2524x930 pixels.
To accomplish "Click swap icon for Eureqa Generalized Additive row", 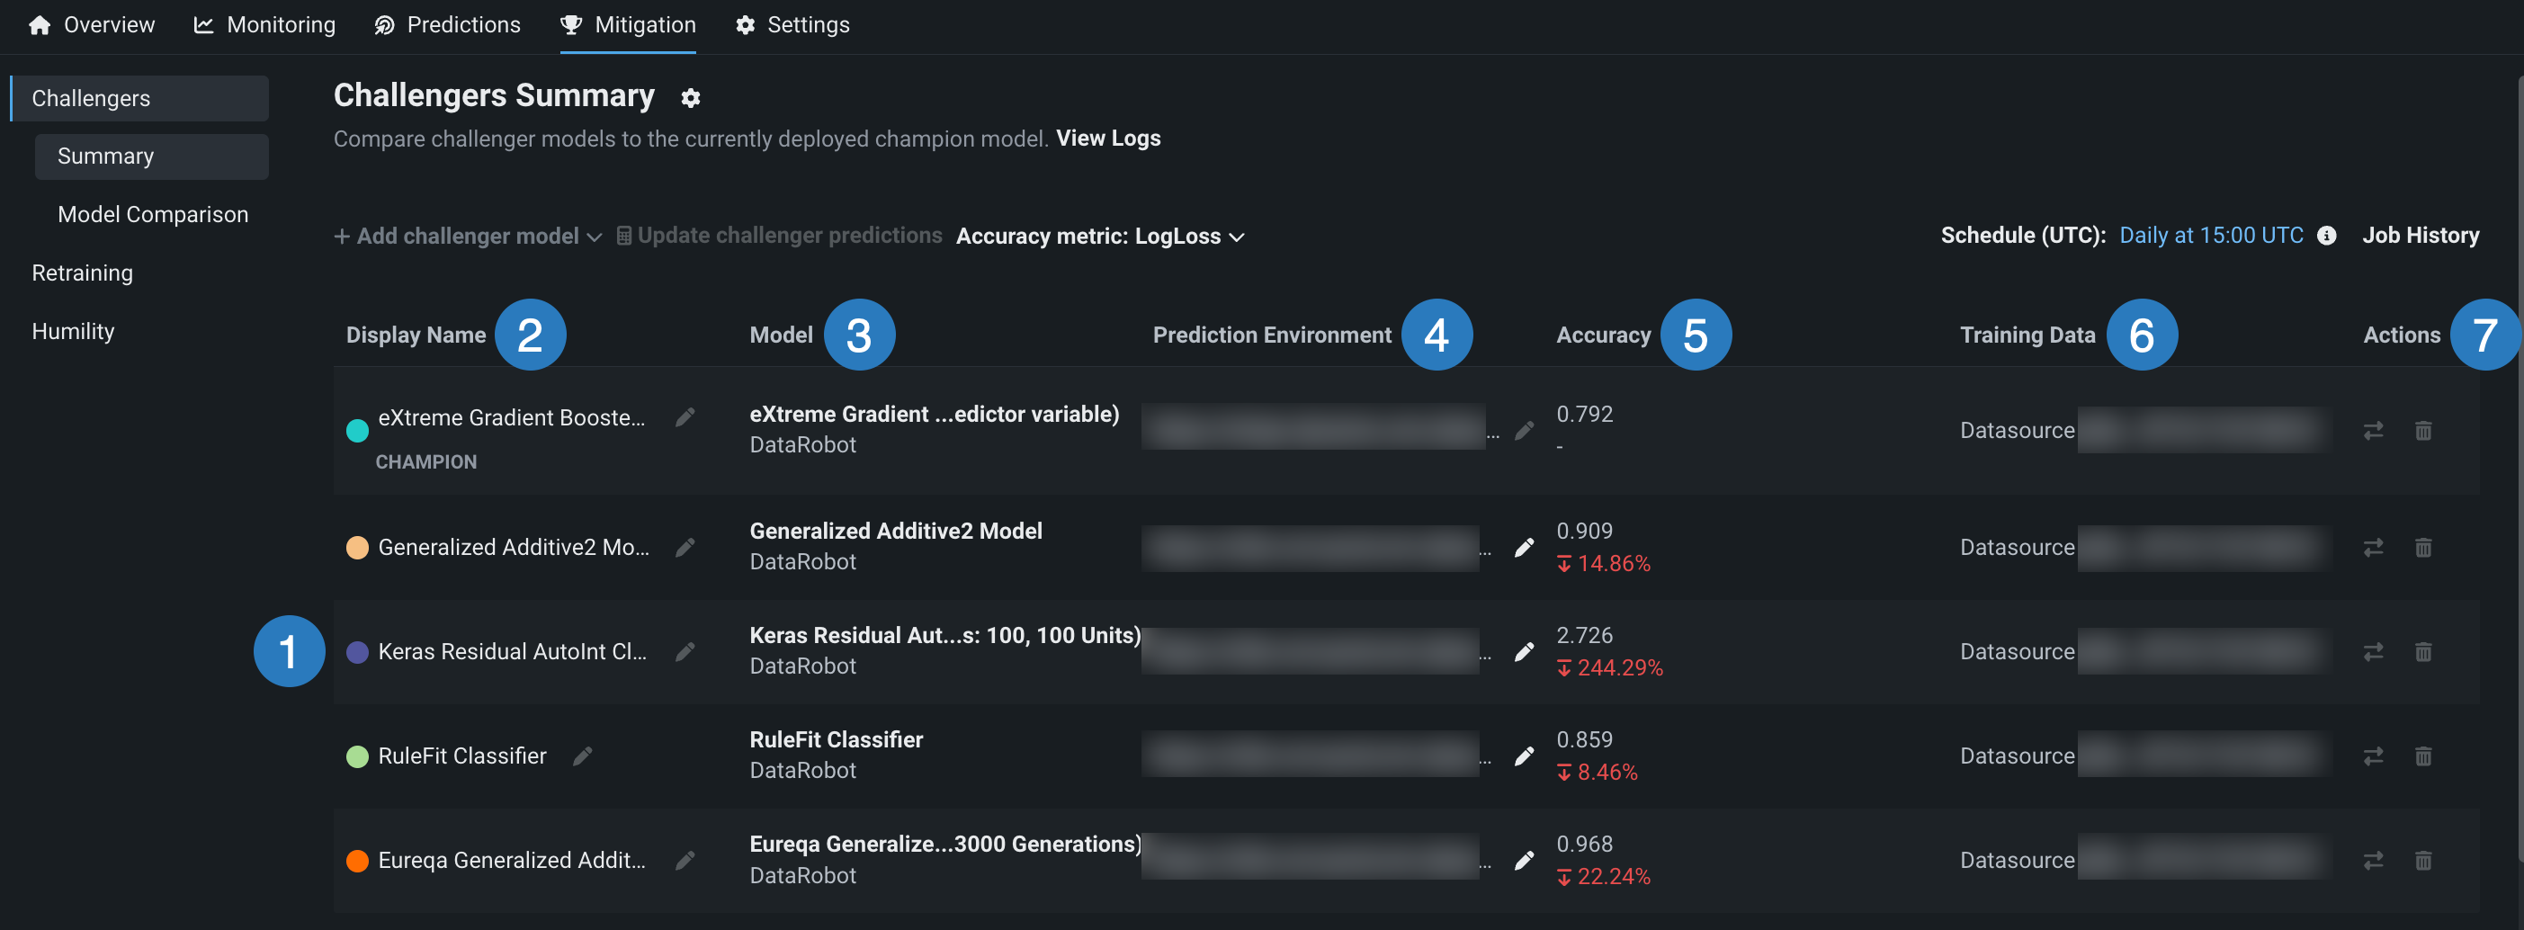I will pos(2372,861).
